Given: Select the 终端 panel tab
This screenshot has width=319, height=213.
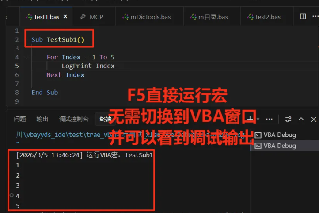Looking at the screenshot, I should pyautogui.click(x=105, y=119).
